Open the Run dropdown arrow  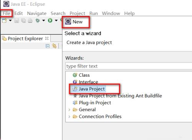(56, 20)
